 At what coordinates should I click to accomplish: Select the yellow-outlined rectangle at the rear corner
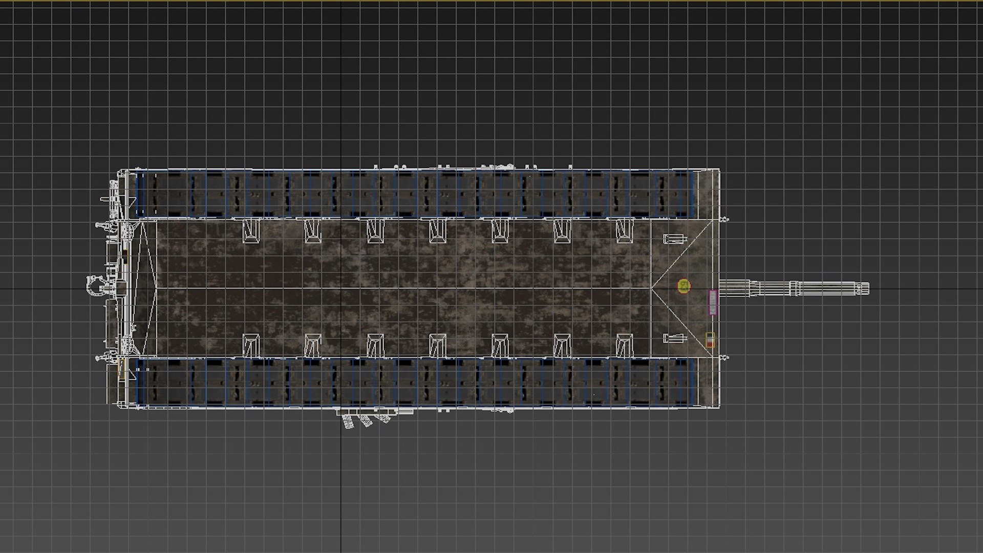(121, 369)
